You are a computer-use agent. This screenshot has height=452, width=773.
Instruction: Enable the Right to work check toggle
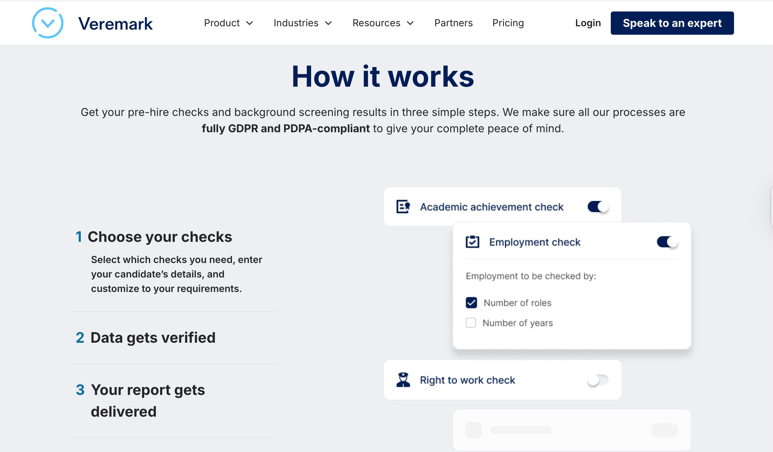point(598,380)
